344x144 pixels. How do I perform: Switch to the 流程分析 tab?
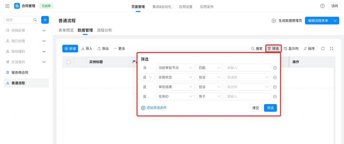click(104, 30)
